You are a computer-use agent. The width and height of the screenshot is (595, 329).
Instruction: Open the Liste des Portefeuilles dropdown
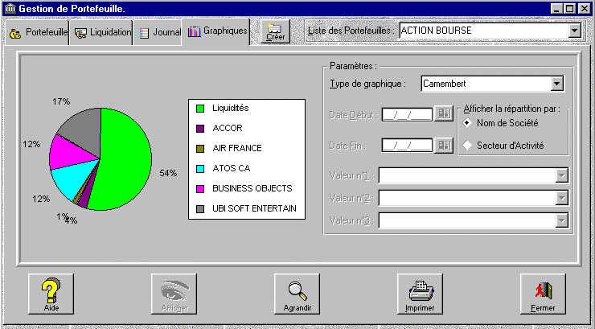pos(574,31)
